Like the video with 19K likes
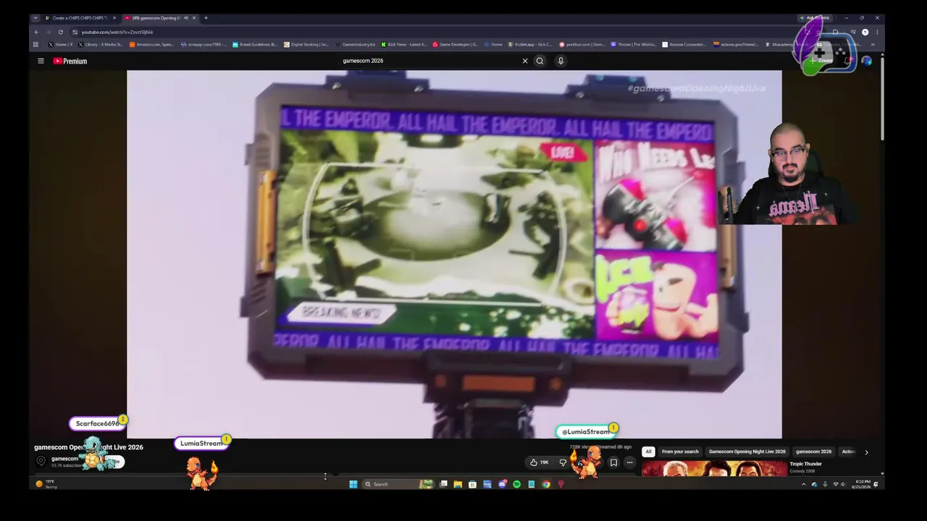The height and width of the screenshot is (521, 927). 539,462
